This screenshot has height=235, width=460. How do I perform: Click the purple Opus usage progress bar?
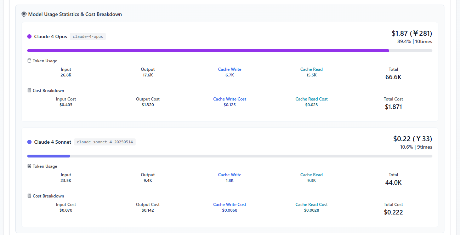click(208, 51)
